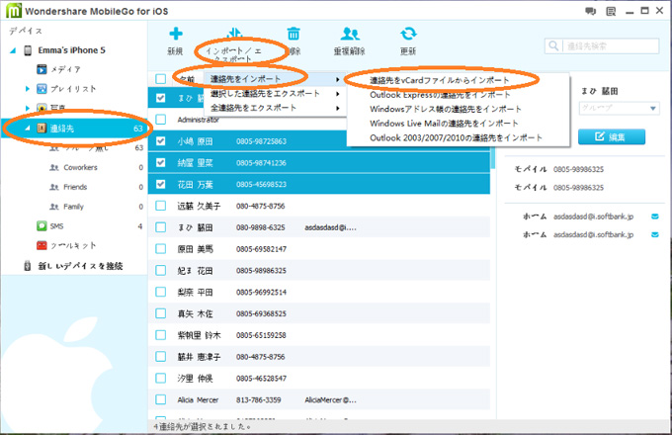Expand 連絡先をインポート submenu arrow
The width and height of the screenshot is (672, 435).
[x=338, y=79]
